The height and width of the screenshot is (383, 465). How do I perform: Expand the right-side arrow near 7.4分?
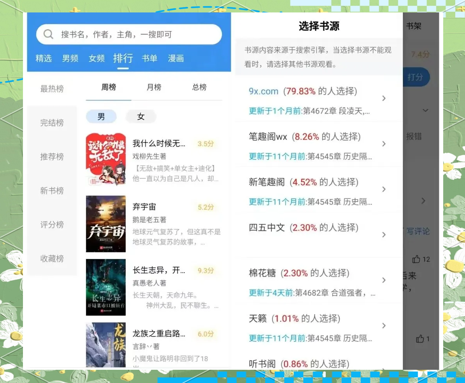pos(424,201)
